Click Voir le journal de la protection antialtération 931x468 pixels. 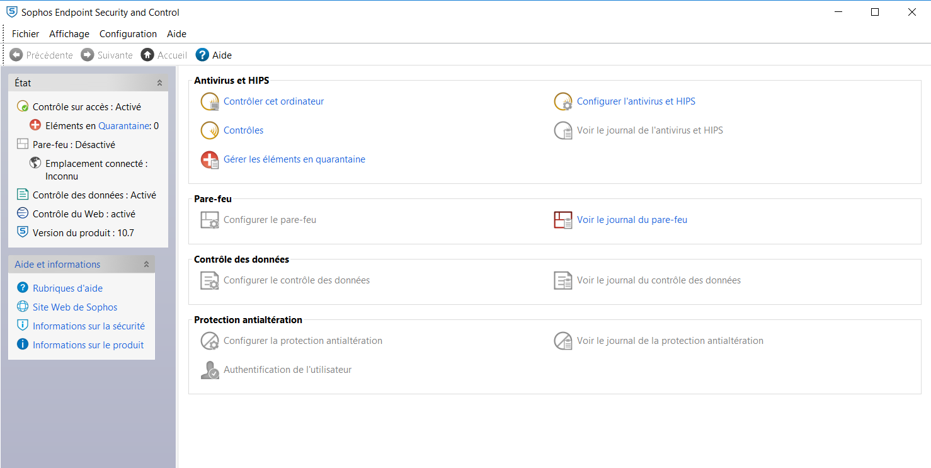point(670,341)
